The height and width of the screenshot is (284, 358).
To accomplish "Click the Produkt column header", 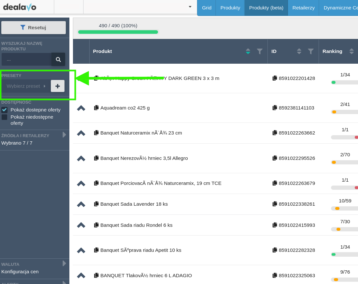I will 102,51.
